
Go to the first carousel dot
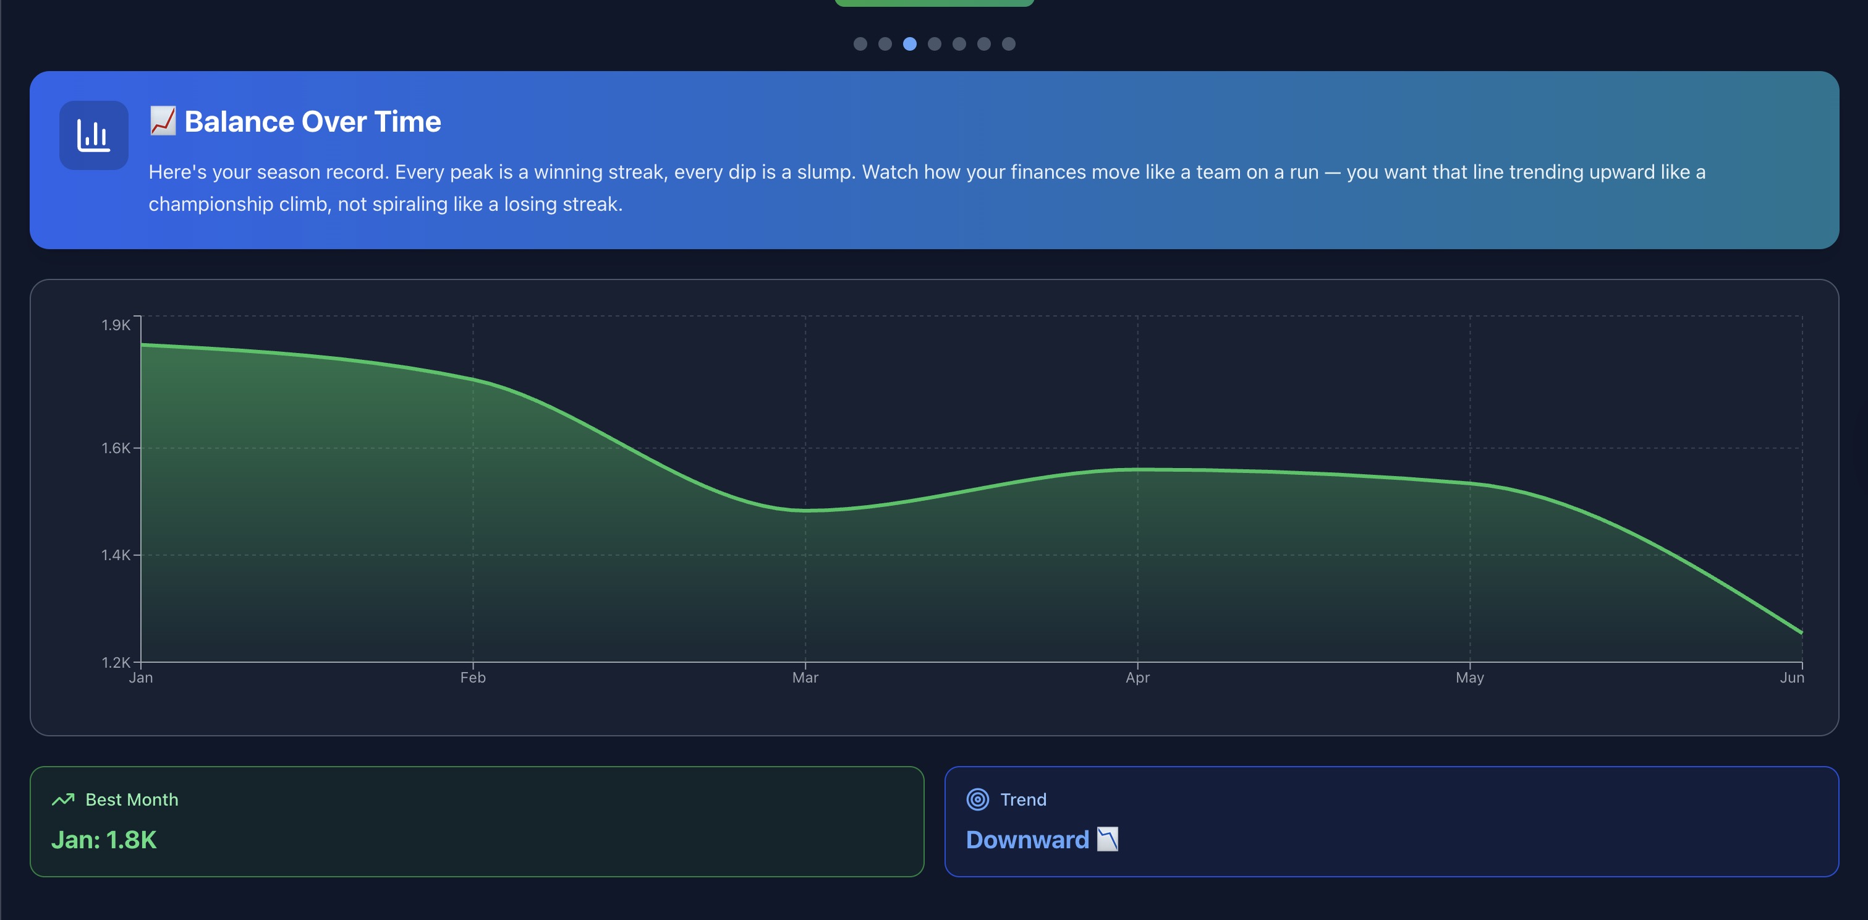pos(860,45)
